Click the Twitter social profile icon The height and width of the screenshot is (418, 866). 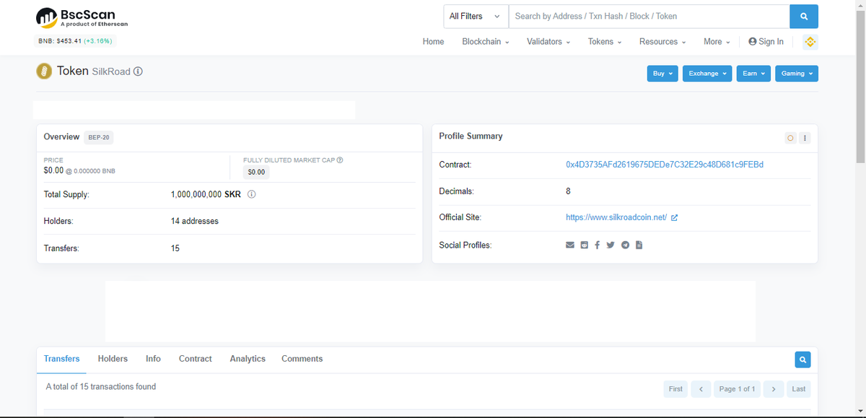[x=611, y=245]
